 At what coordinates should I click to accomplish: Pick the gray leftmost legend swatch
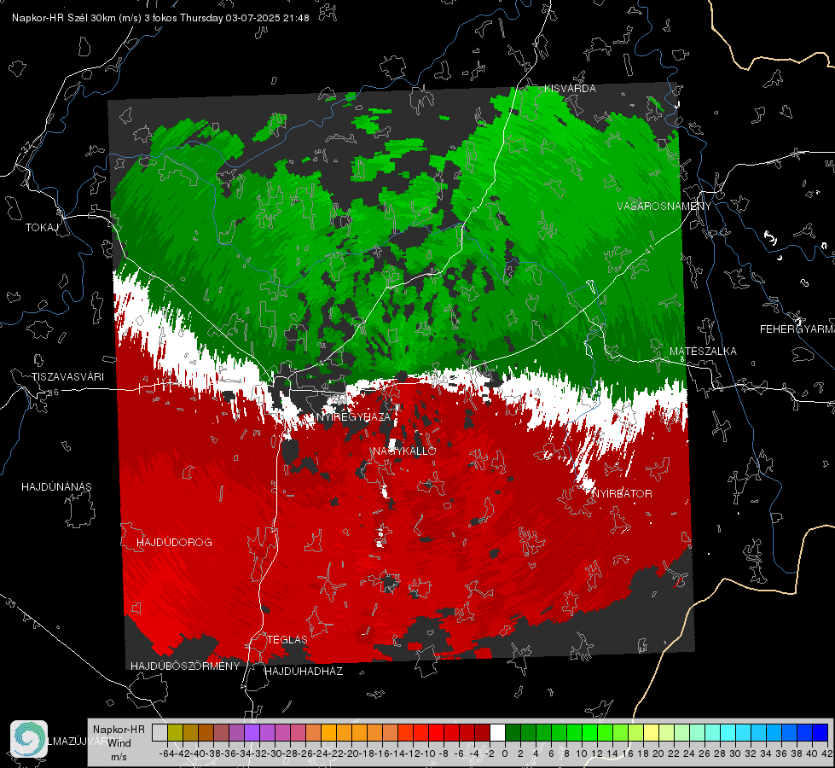tap(159, 732)
